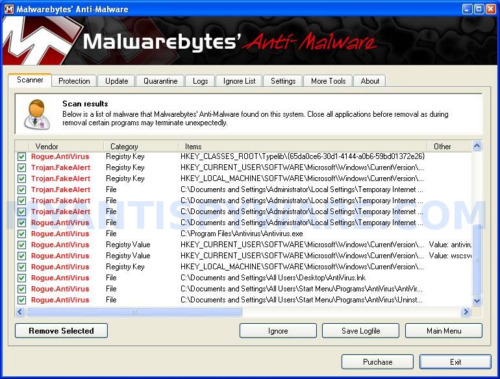
Task: Click the Malwarebytes title bar logo icon
Action: 9,9
